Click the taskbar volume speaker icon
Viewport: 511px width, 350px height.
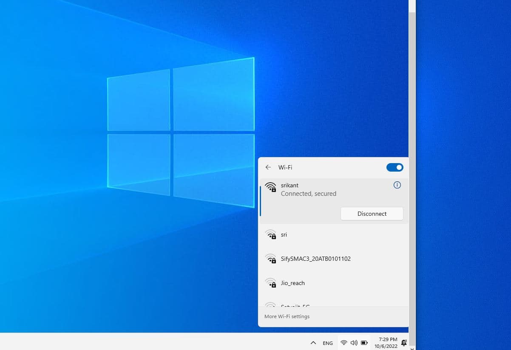pyautogui.click(x=354, y=342)
